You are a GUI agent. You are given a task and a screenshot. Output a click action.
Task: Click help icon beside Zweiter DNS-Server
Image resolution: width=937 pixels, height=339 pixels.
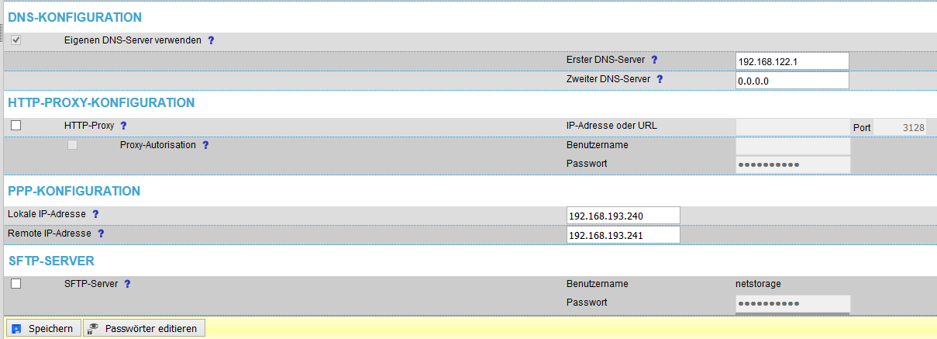click(660, 79)
